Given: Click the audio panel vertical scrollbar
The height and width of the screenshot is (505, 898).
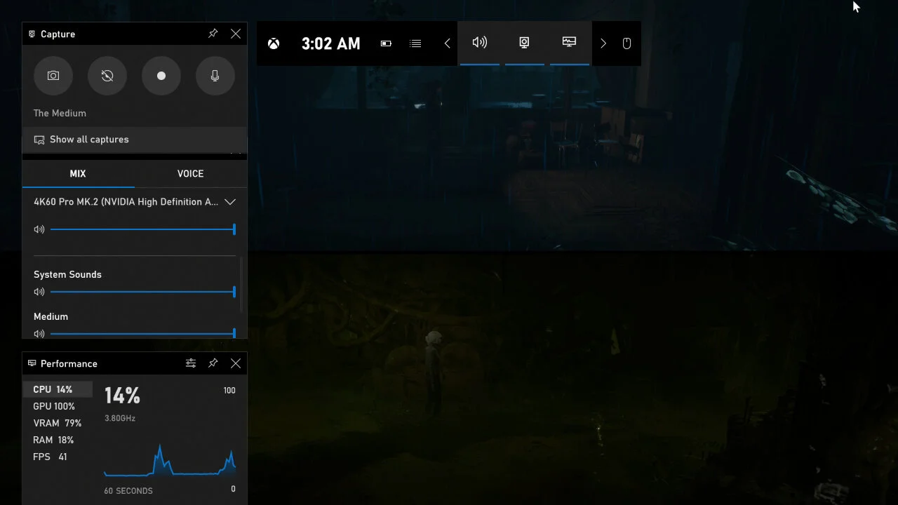Looking at the screenshot, I should point(242,285).
